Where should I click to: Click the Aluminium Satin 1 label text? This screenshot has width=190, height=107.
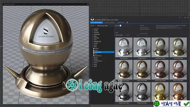point(124,58)
